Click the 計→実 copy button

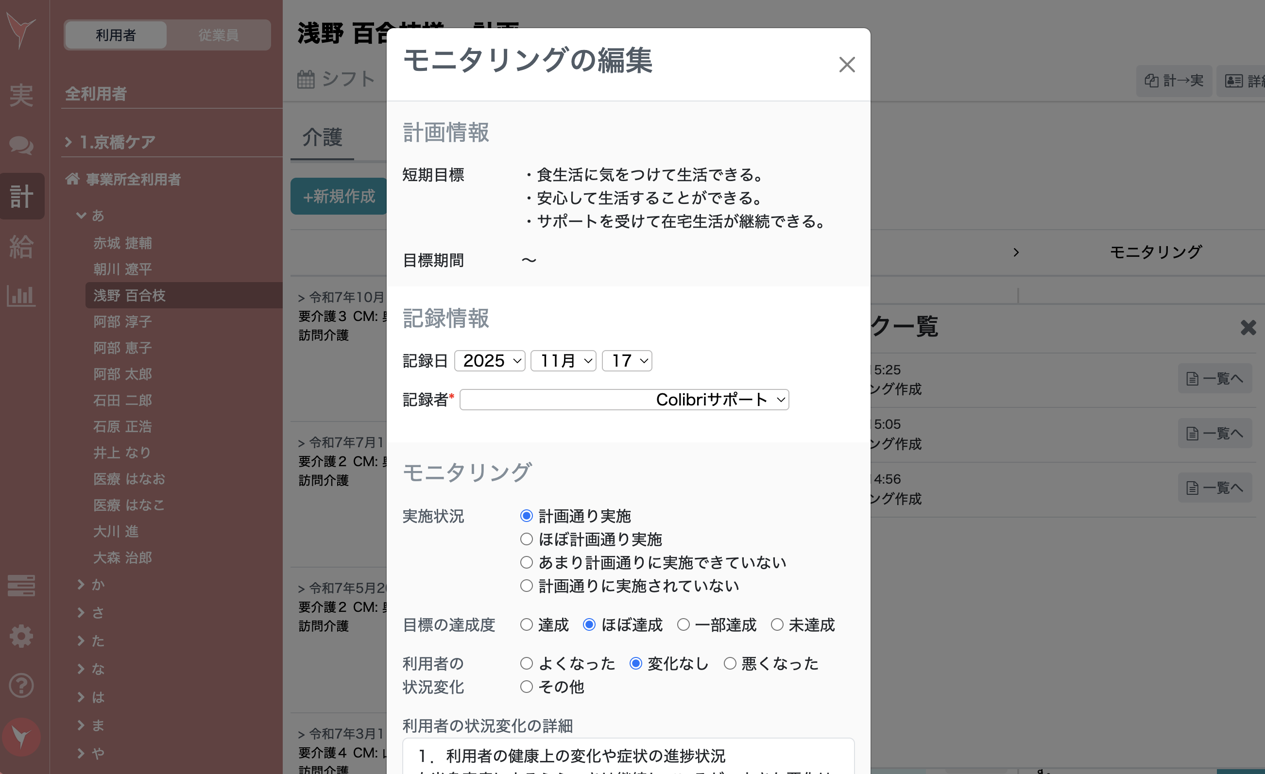tap(1175, 81)
